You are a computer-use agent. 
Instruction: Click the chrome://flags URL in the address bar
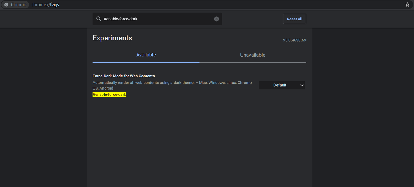pos(45,5)
